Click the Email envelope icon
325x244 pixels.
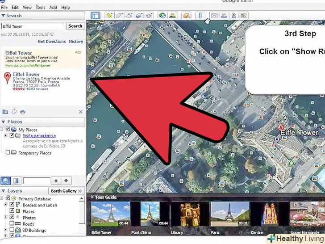point(214,16)
